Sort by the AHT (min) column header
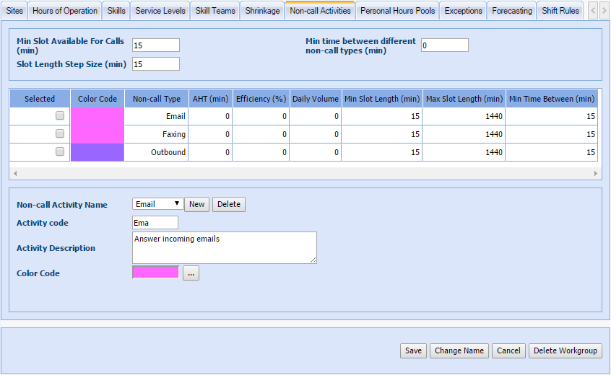Viewport: 611px width, 375px height. click(x=210, y=99)
